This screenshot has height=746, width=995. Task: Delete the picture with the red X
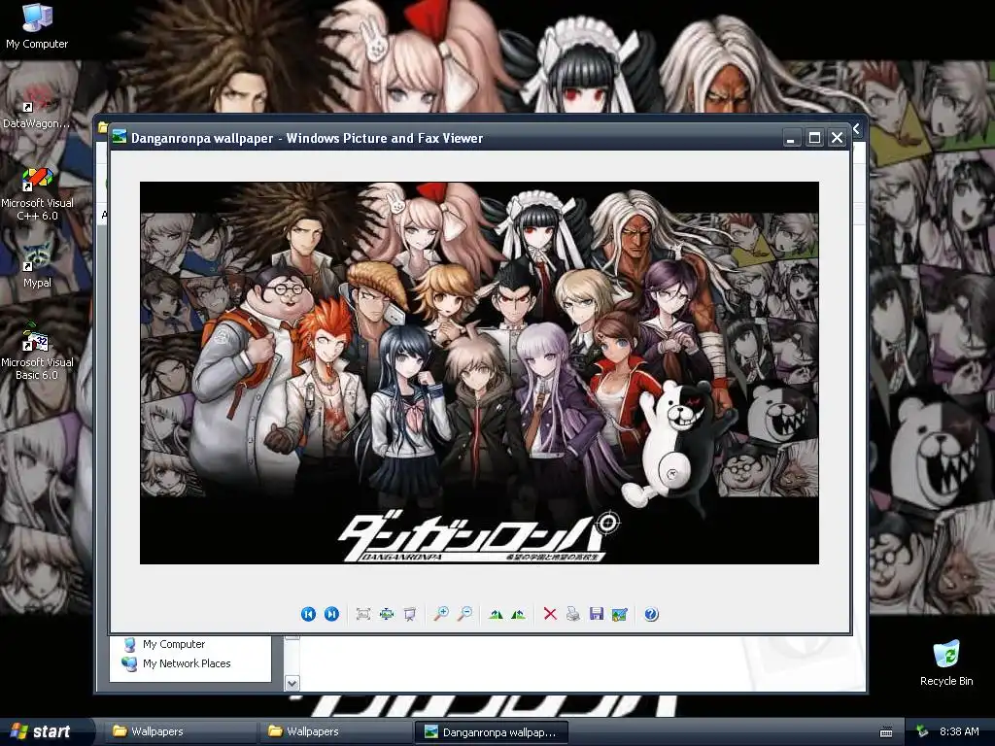[550, 614]
